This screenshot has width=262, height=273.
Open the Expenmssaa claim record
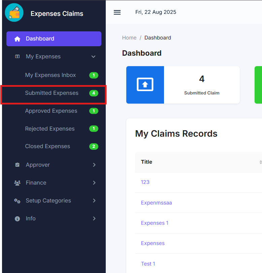[x=156, y=203]
